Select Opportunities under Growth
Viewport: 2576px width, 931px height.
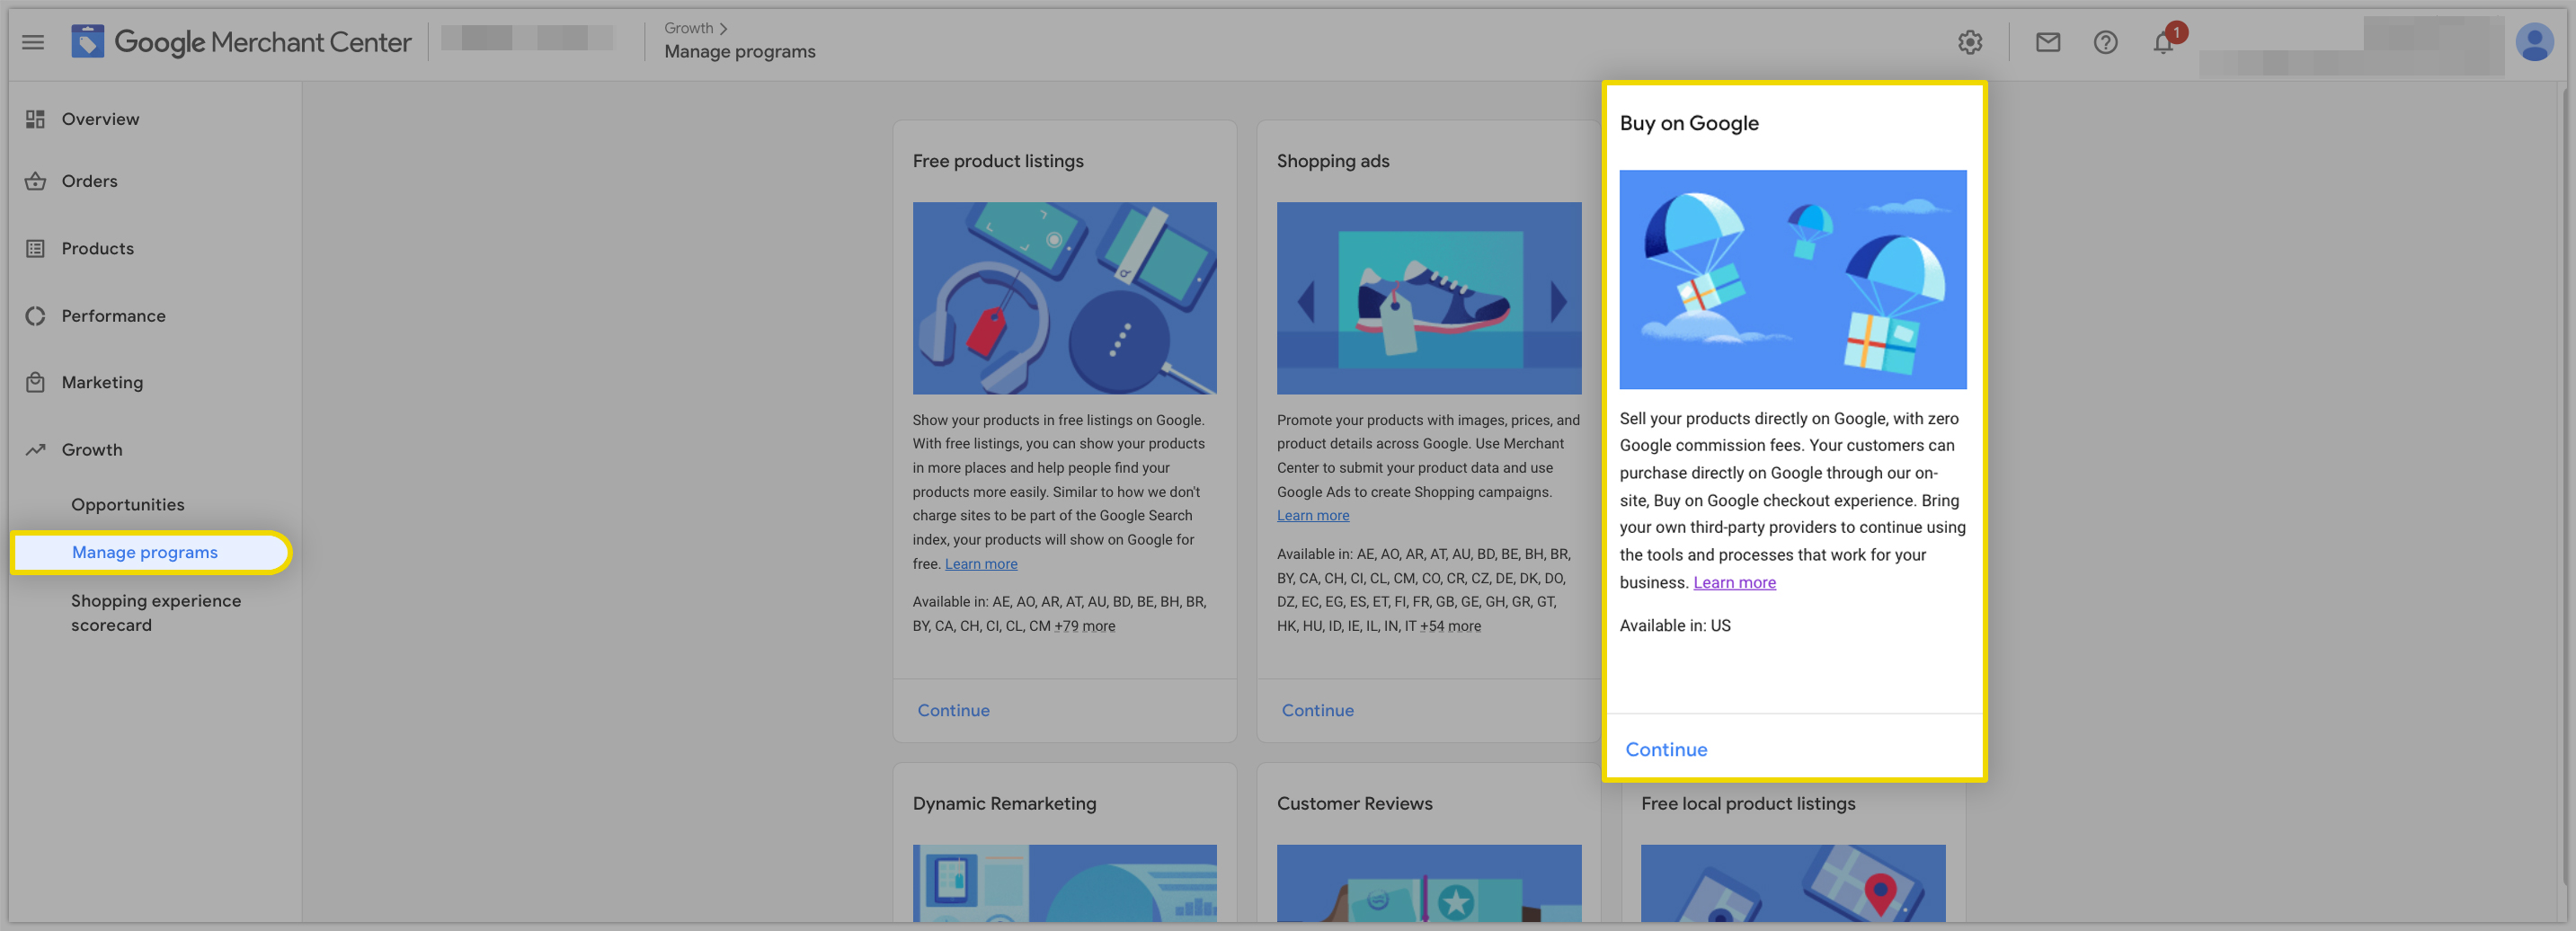click(x=128, y=505)
